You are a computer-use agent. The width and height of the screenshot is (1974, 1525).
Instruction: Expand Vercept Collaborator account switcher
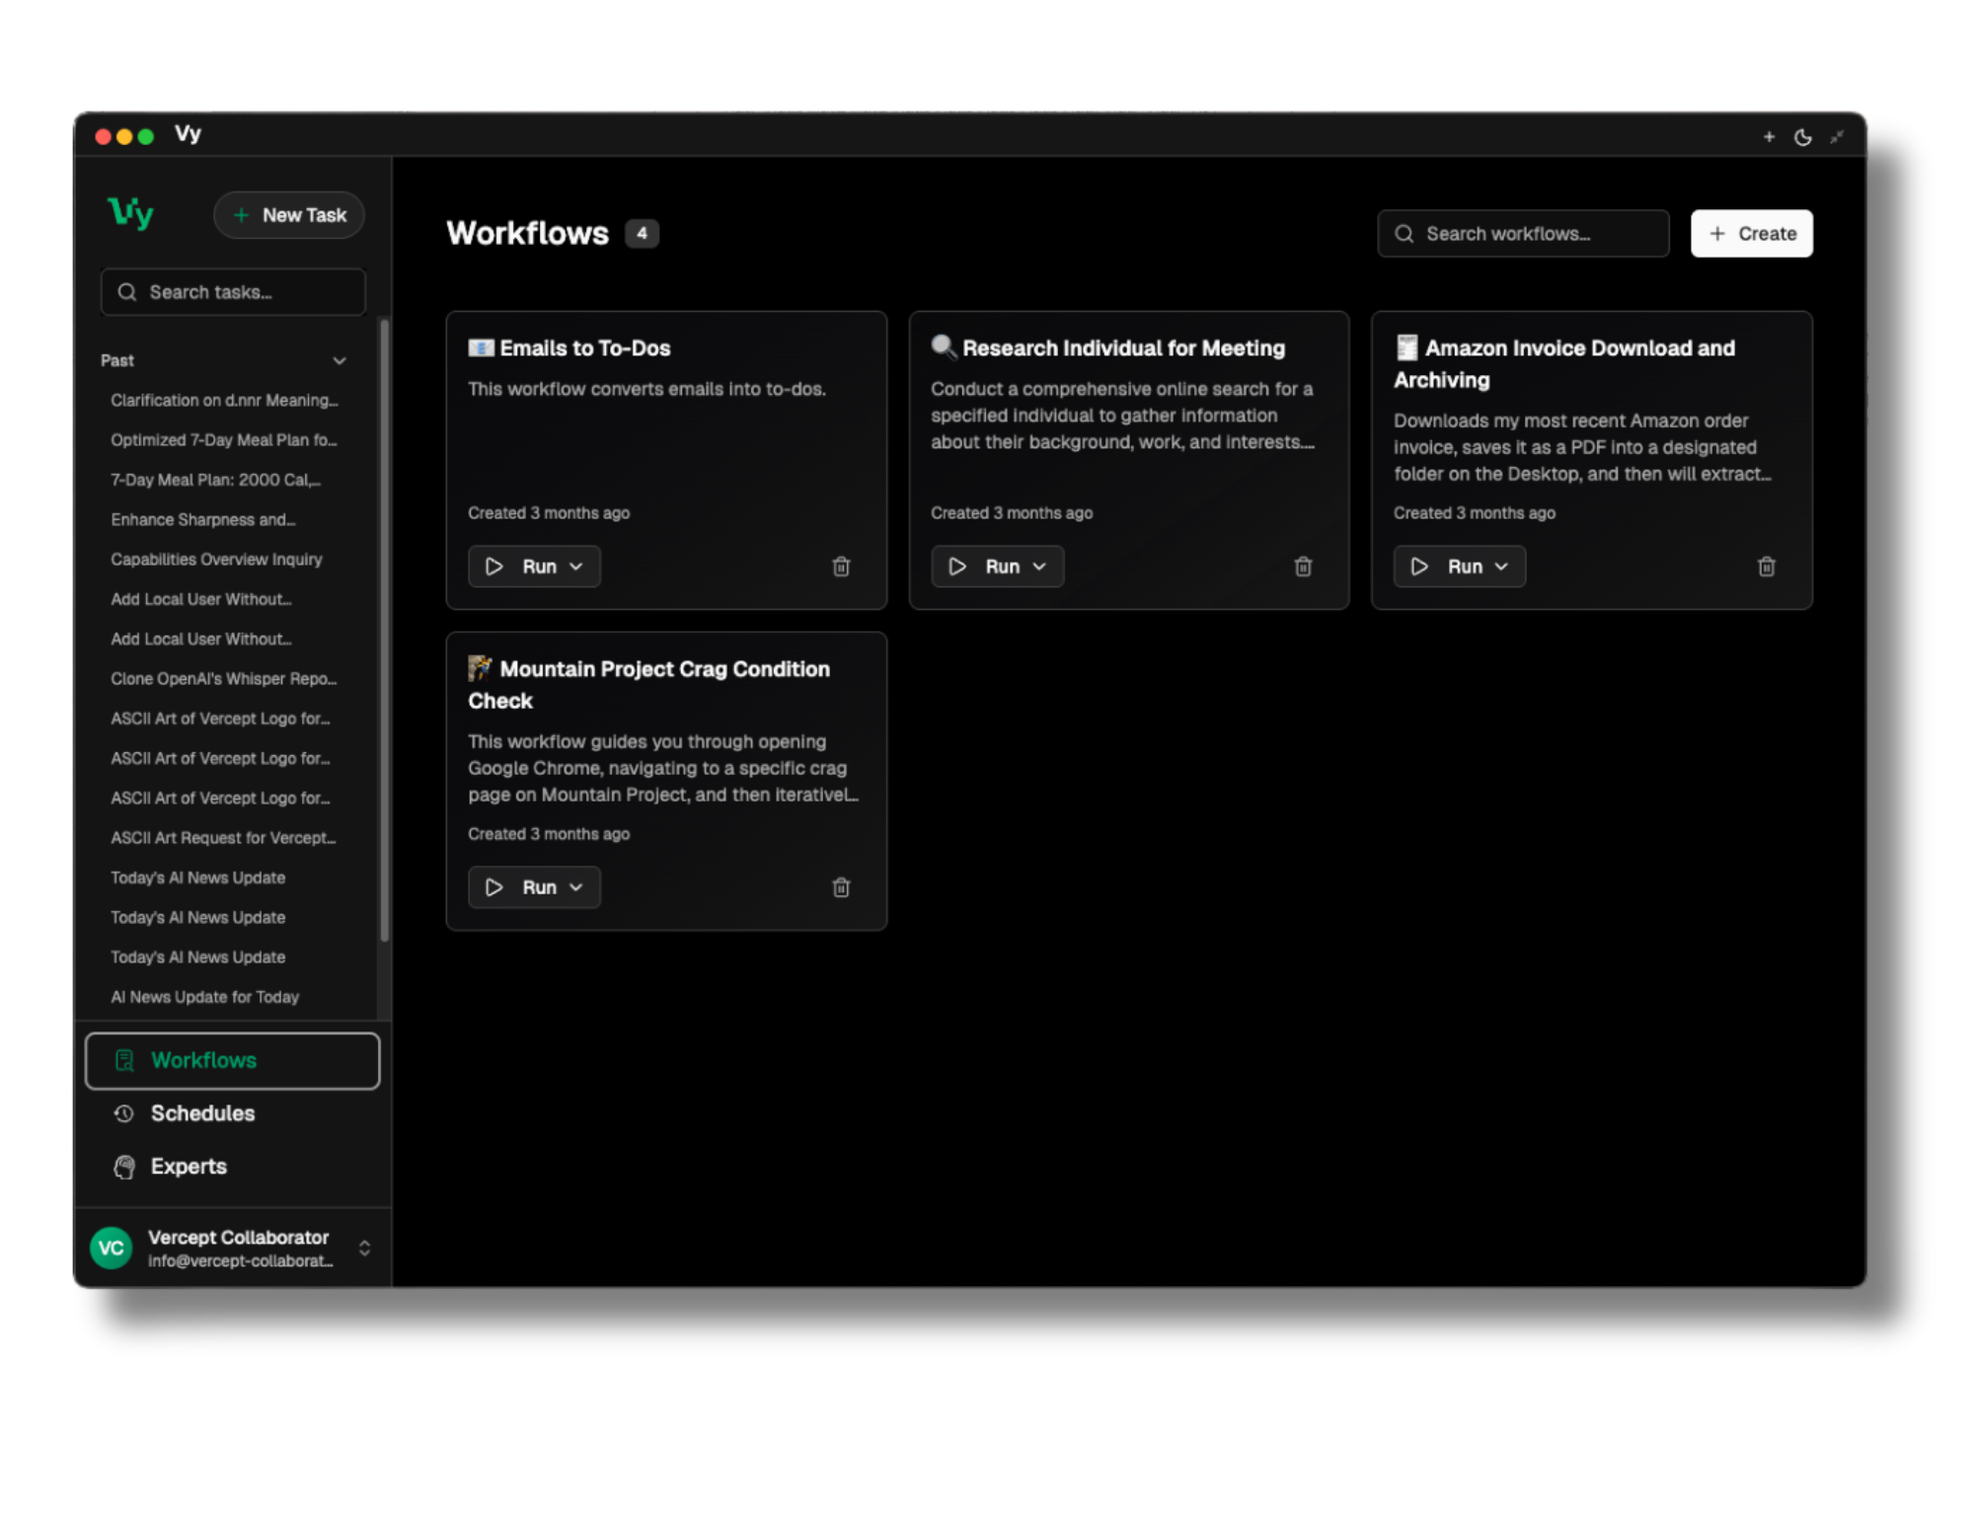(x=364, y=1248)
